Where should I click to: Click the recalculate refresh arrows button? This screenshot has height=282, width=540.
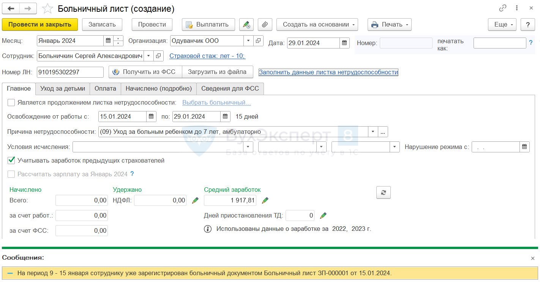[383, 193]
